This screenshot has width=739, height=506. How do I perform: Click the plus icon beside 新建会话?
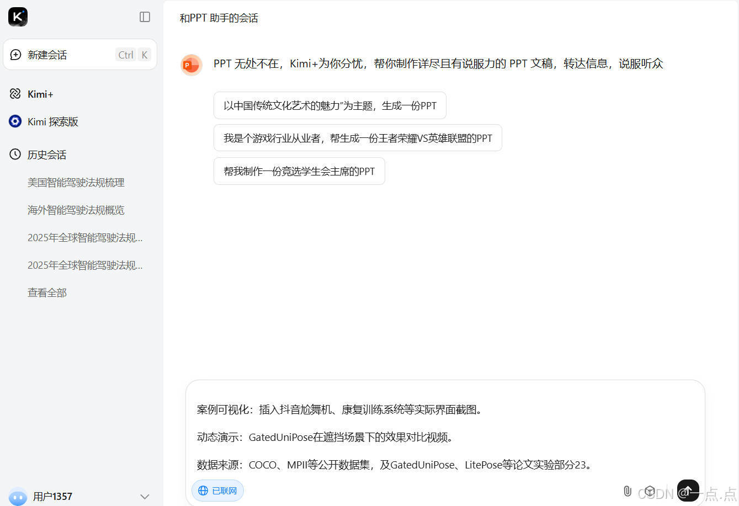pyautogui.click(x=15, y=55)
